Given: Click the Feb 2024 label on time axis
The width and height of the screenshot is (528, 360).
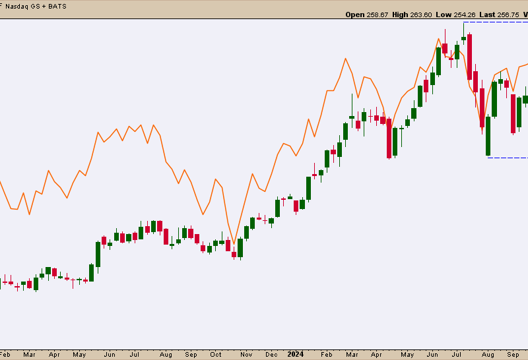Looking at the screenshot, I should (326, 355).
